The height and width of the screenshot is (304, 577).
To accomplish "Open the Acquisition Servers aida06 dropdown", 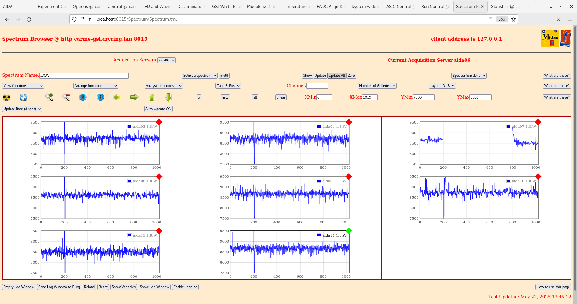I will pos(166,60).
